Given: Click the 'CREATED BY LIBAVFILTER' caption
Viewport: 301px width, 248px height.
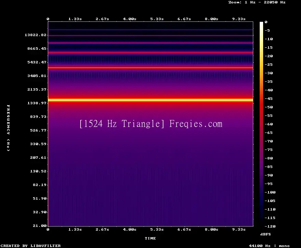Looking at the screenshot, I should [30, 246].
